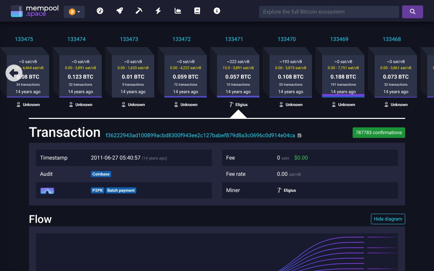Viewport: 434px width, 271px height.
Task: Open the mining dashboard with the pickaxe icon
Action: 139,11
